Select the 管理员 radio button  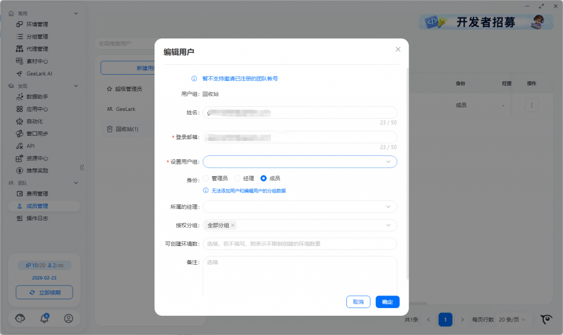[x=206, y=178]
